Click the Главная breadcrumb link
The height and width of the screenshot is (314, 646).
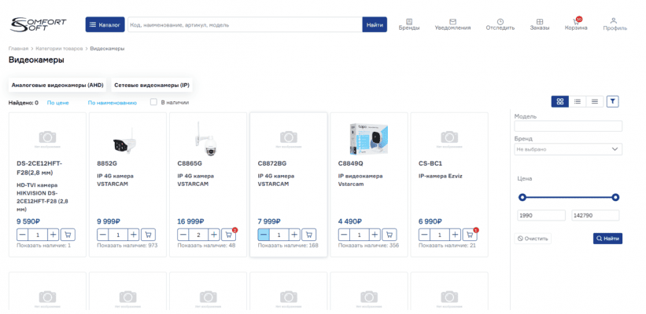tap(18, 49)
